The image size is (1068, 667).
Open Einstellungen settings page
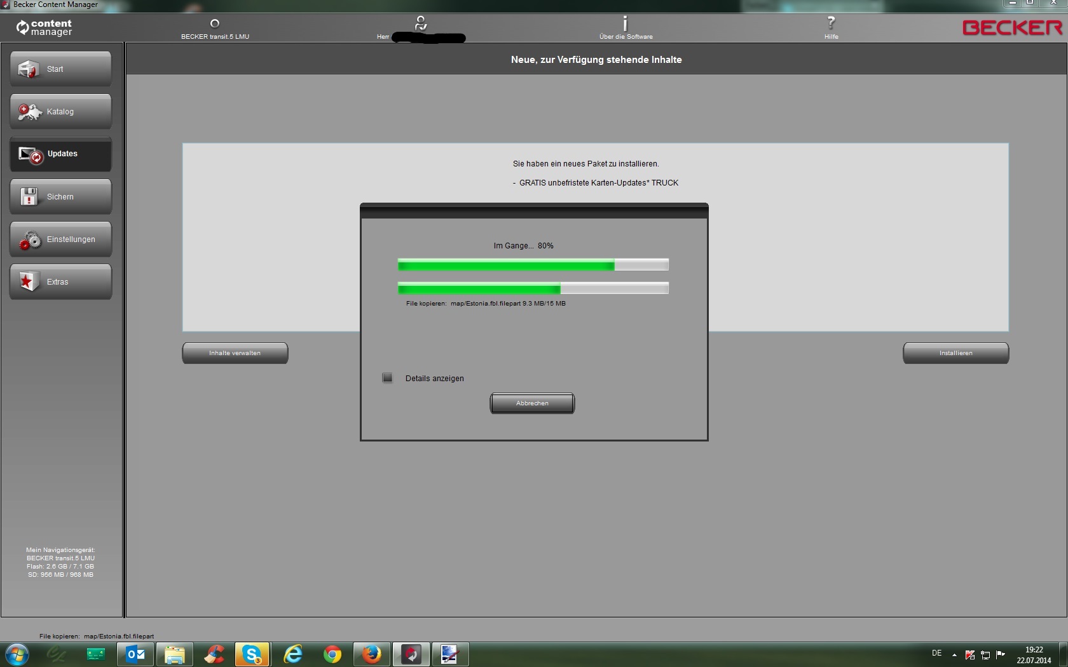pos(60,239)
